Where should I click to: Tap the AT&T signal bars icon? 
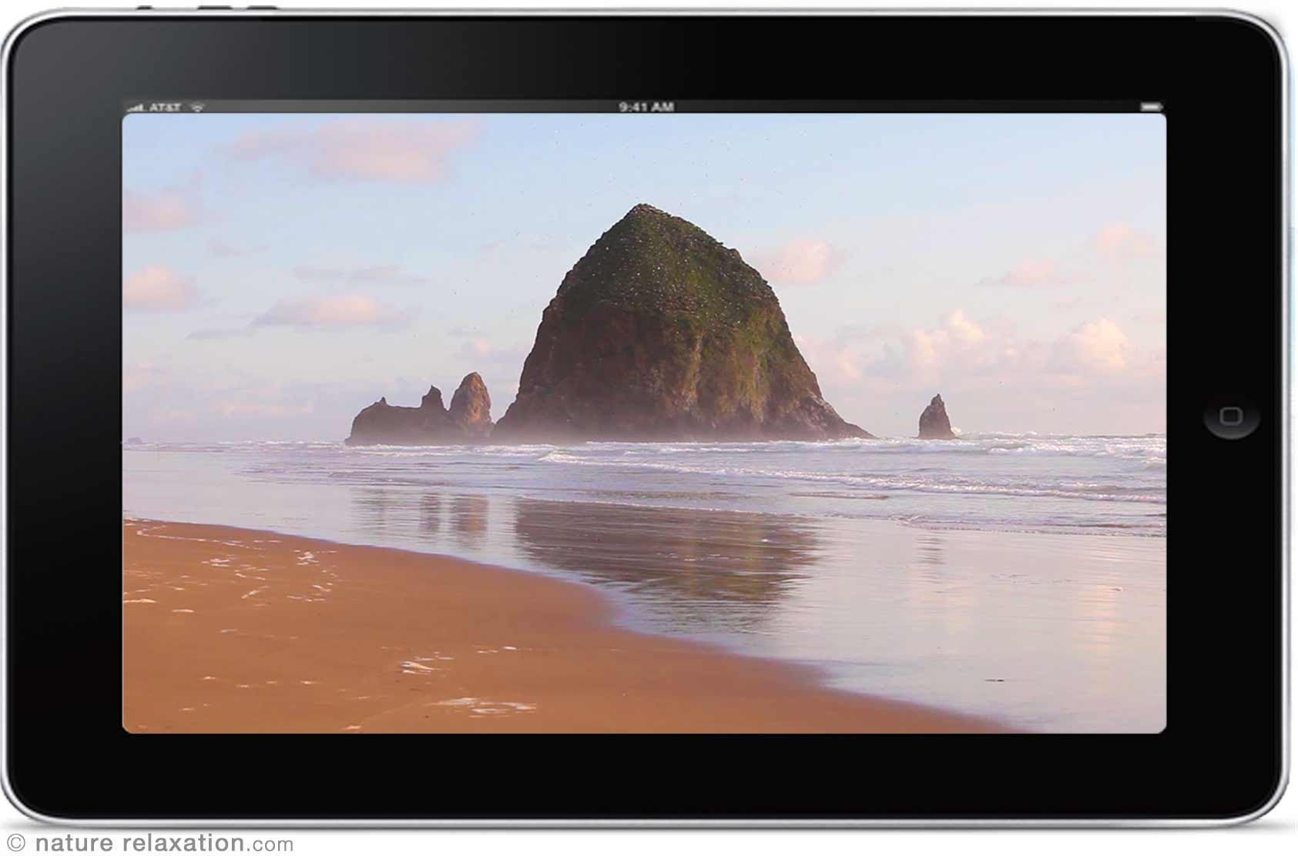tap(136, 107)
